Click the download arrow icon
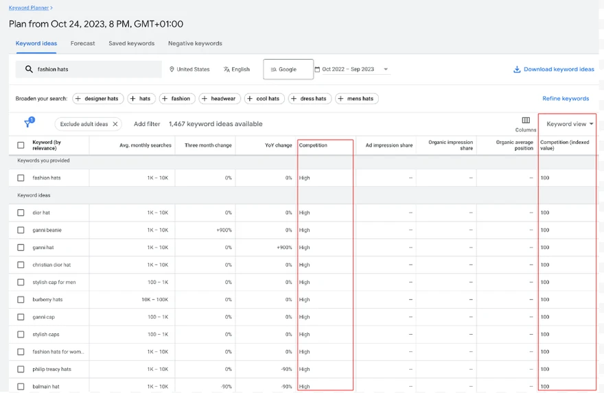The image size is (604, 393). click(x=517, y=69)
